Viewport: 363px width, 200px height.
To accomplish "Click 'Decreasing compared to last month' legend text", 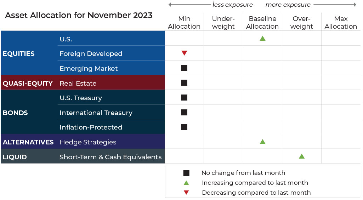I will coord(256,193).
